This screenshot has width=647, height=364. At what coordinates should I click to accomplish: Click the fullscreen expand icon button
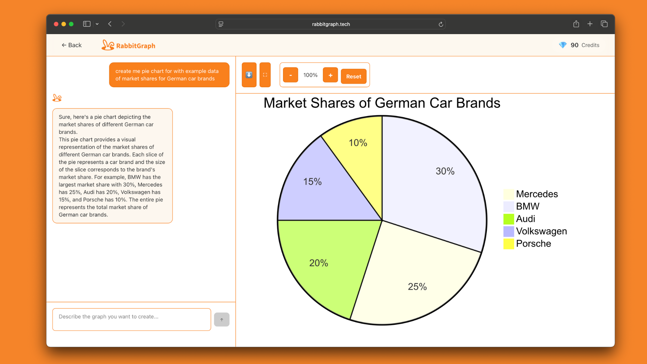tap(265, 75)
